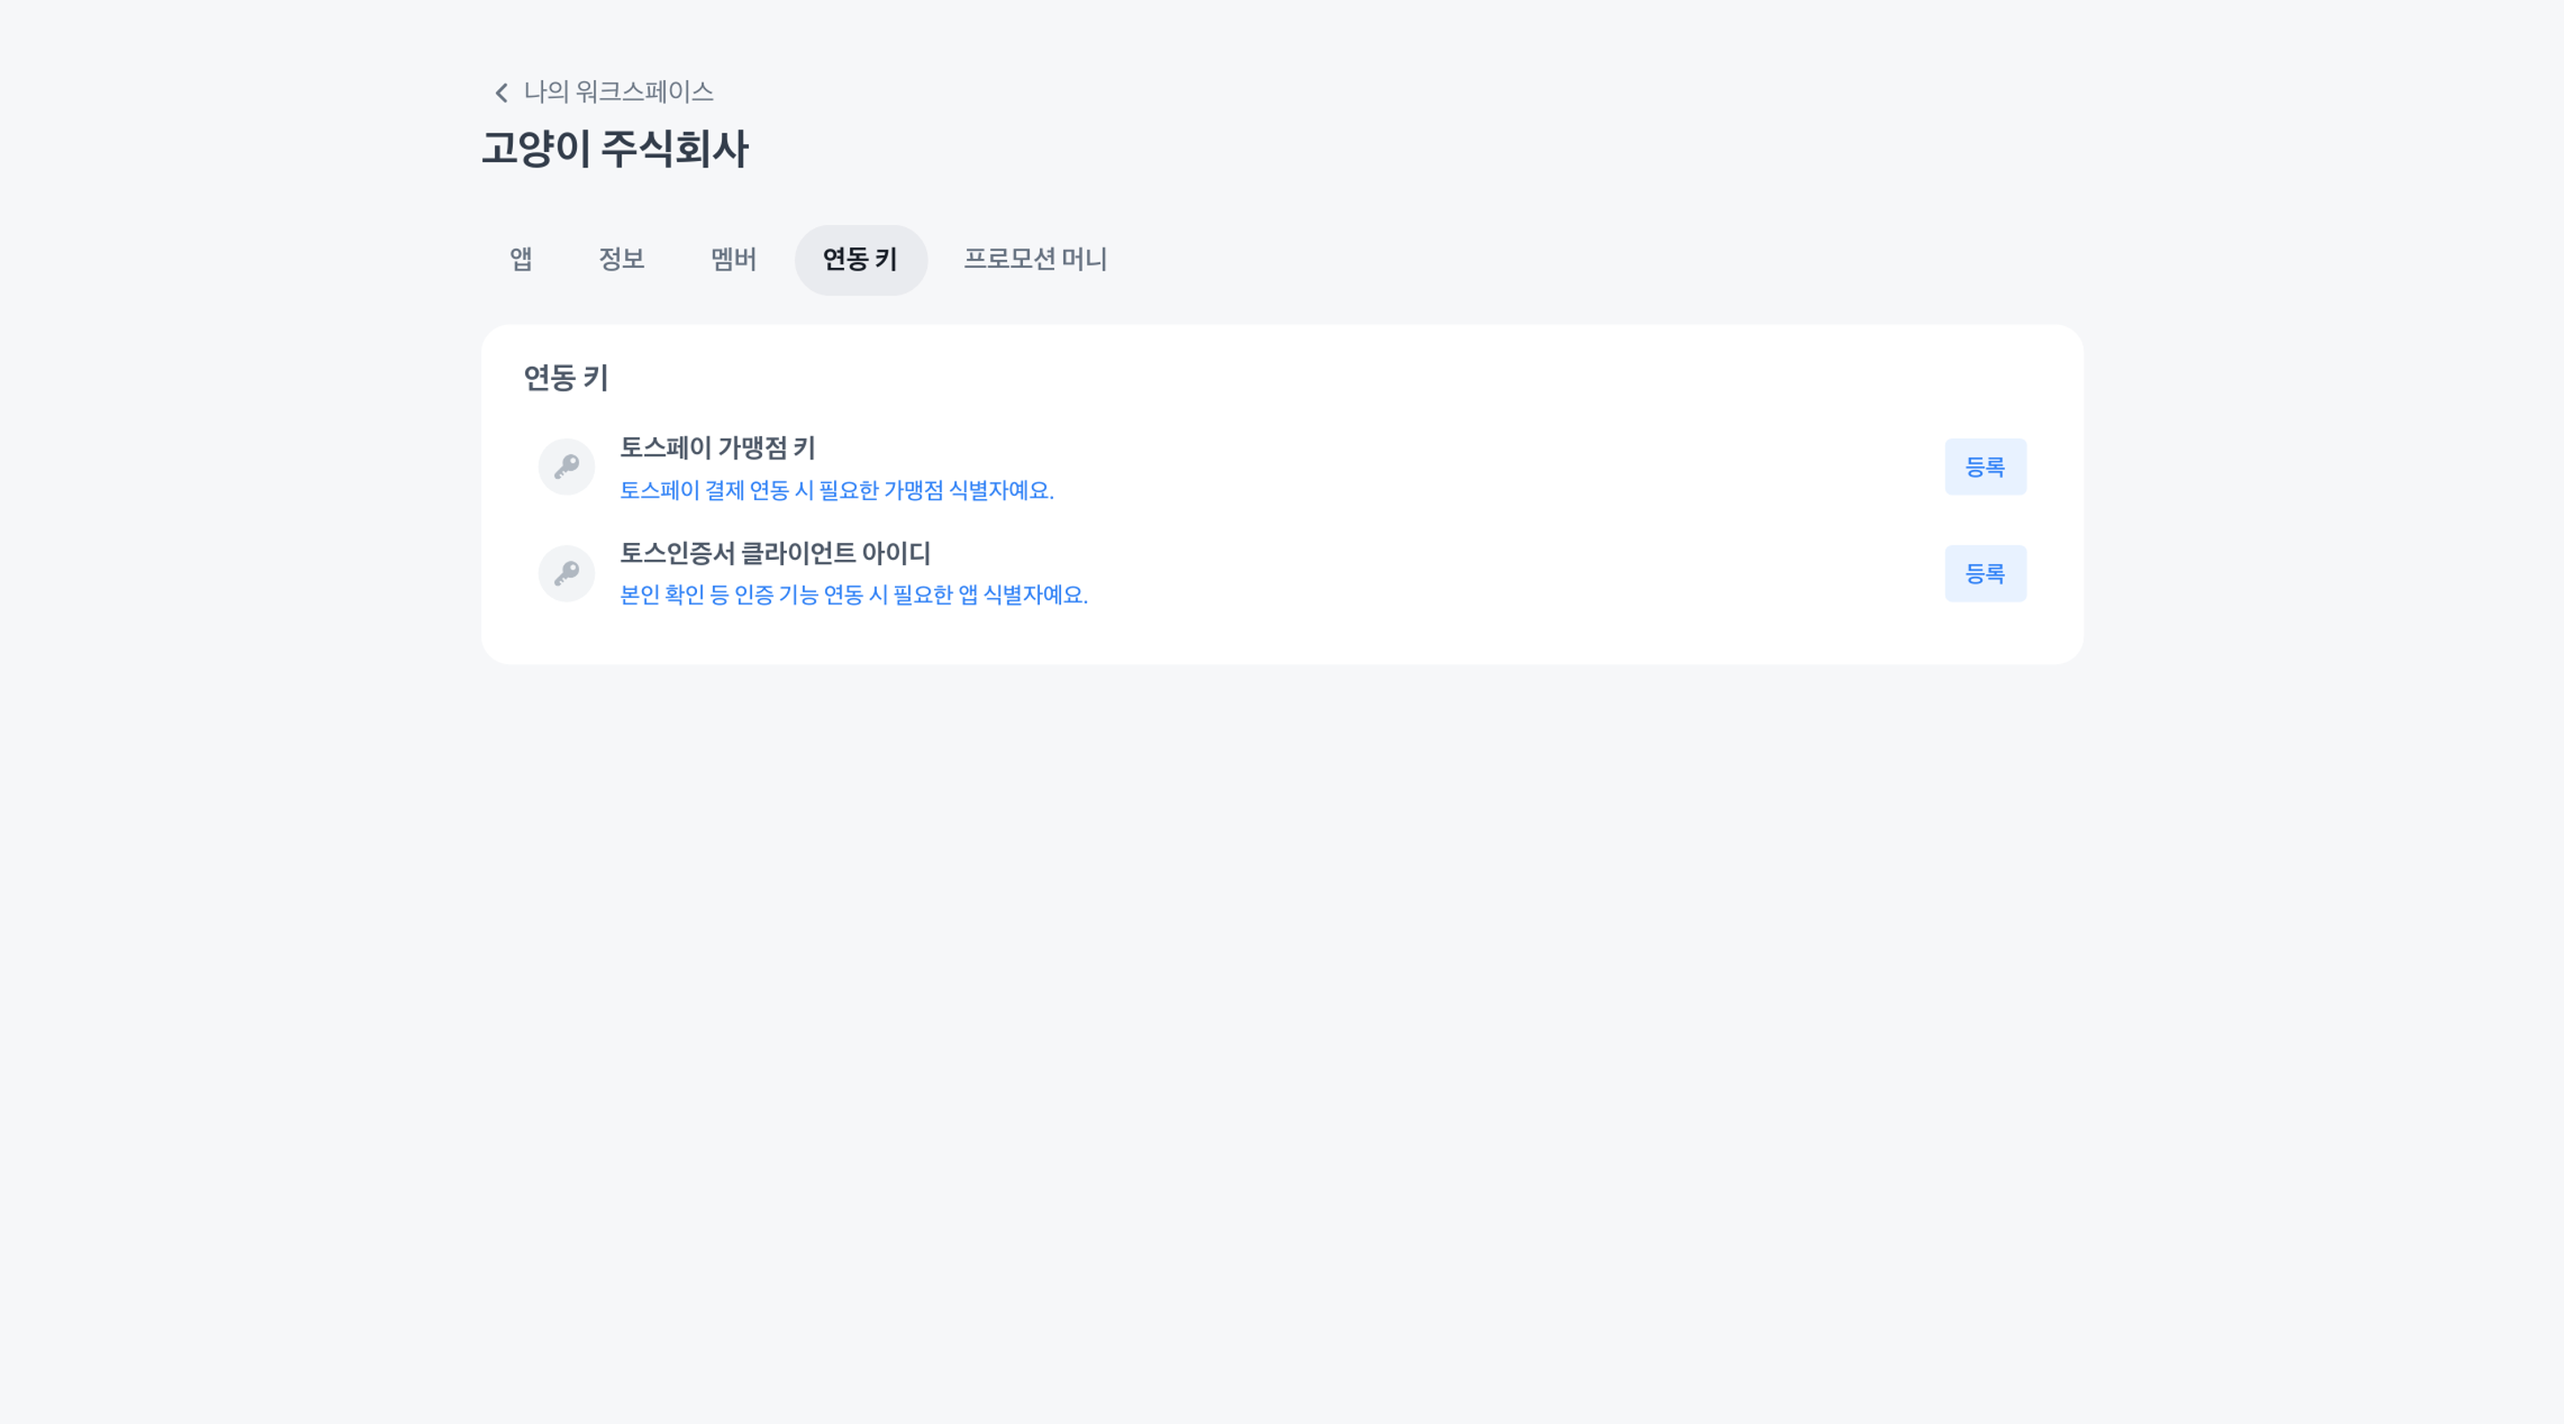Click the 토스페이 가맹점 키 title

tap(718, 448)
